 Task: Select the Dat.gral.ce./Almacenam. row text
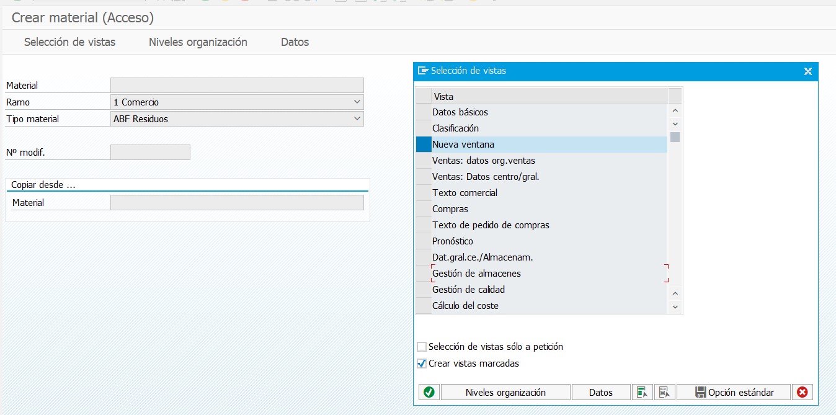482,257
